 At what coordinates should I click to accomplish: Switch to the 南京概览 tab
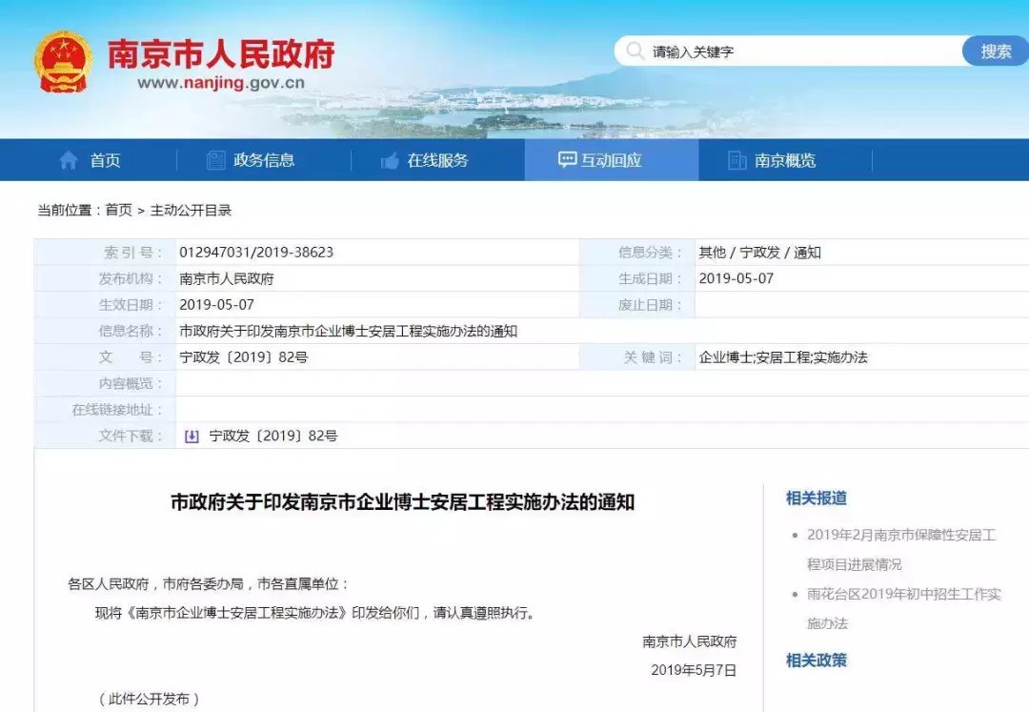[784, 160]
